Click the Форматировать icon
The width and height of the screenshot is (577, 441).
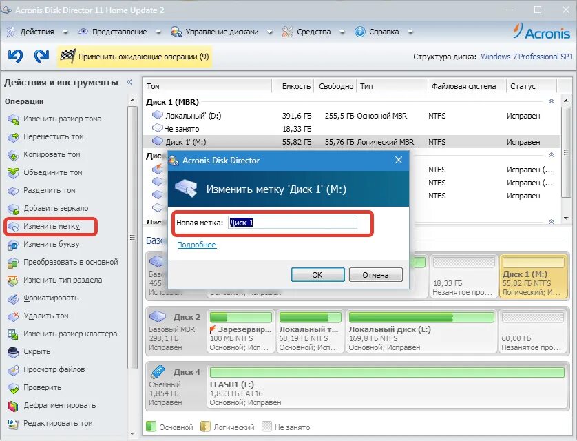point(13,298)
